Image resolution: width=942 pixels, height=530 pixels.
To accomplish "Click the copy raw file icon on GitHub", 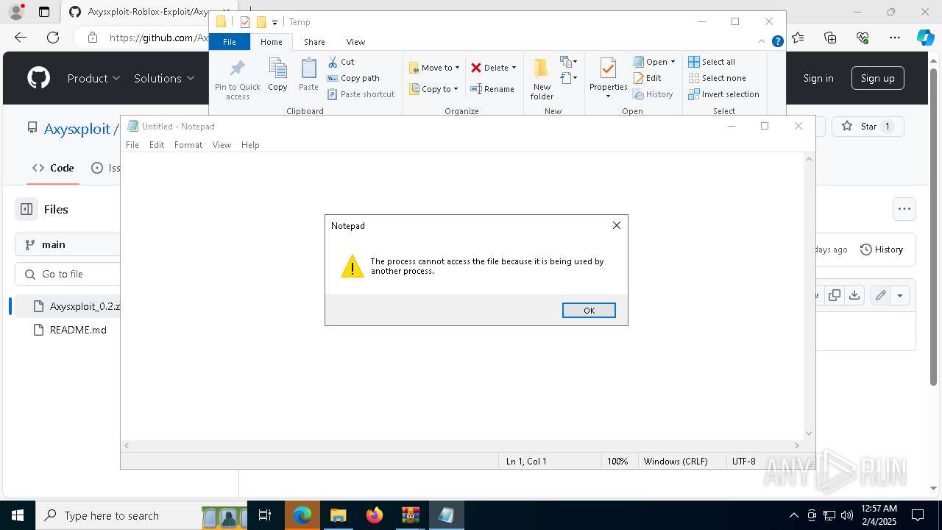I will pyautogui.click(x=835, y=295).
